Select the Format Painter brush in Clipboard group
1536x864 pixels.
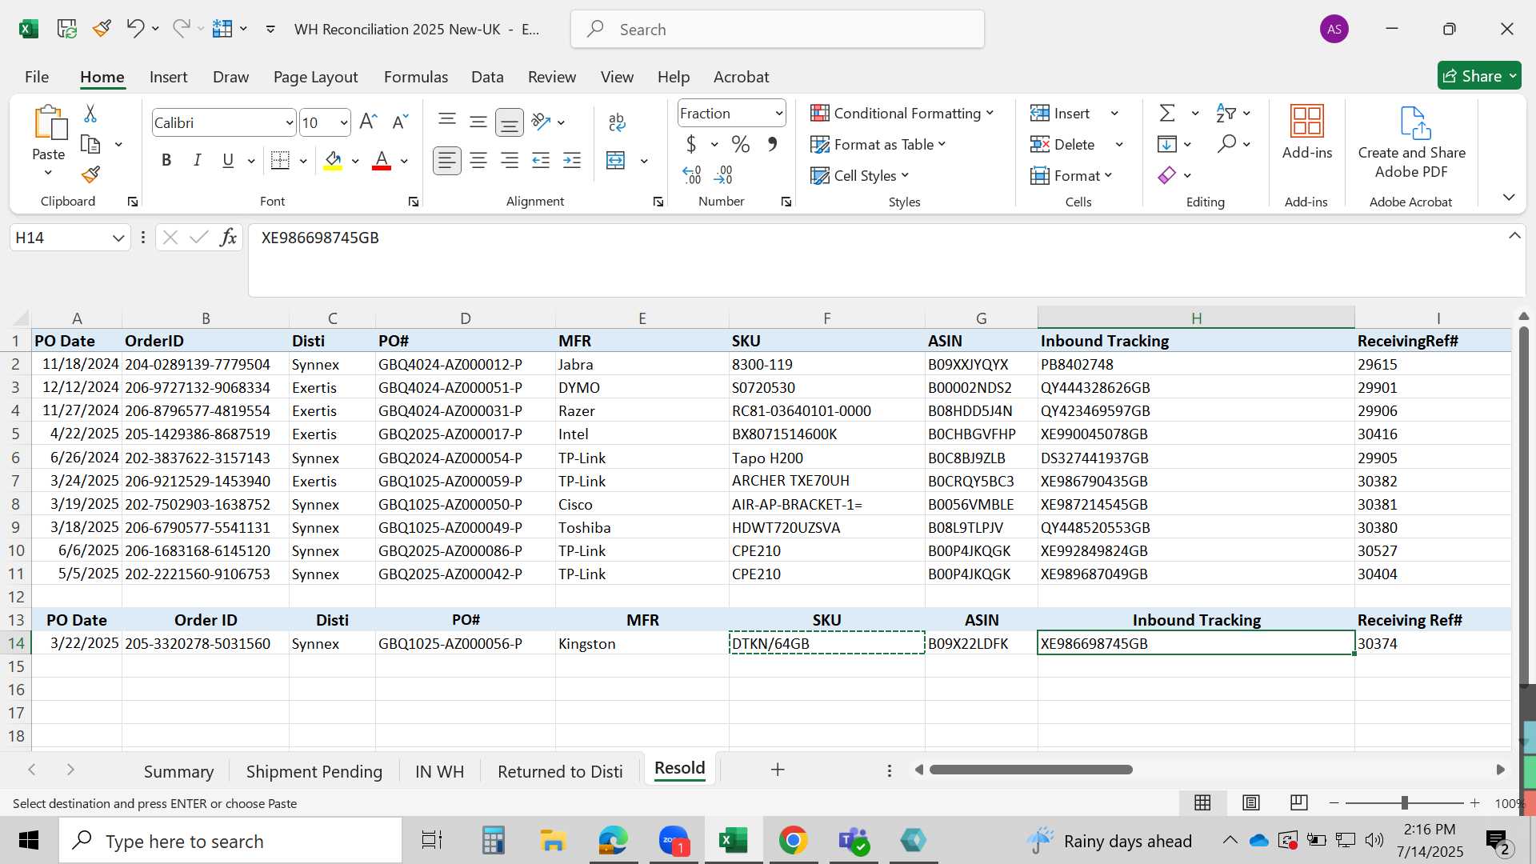tap(90, 174)
